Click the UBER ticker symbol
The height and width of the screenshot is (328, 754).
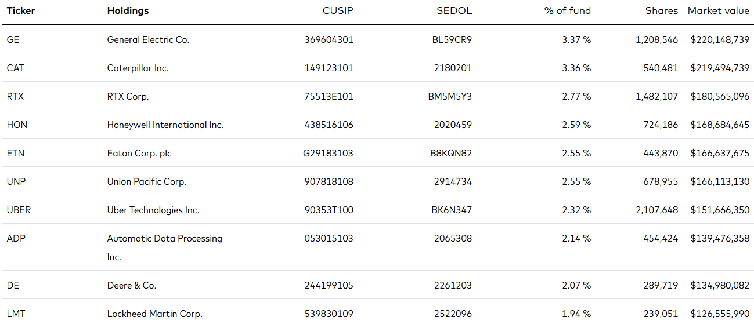[x=19, y=210]
